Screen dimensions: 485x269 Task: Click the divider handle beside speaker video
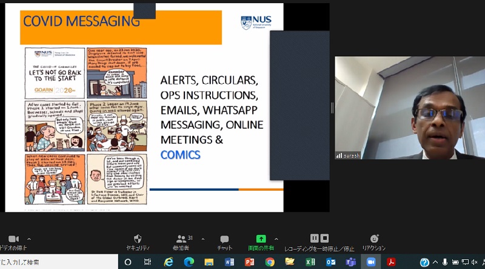pyautogui.click(x=332, y=108)
